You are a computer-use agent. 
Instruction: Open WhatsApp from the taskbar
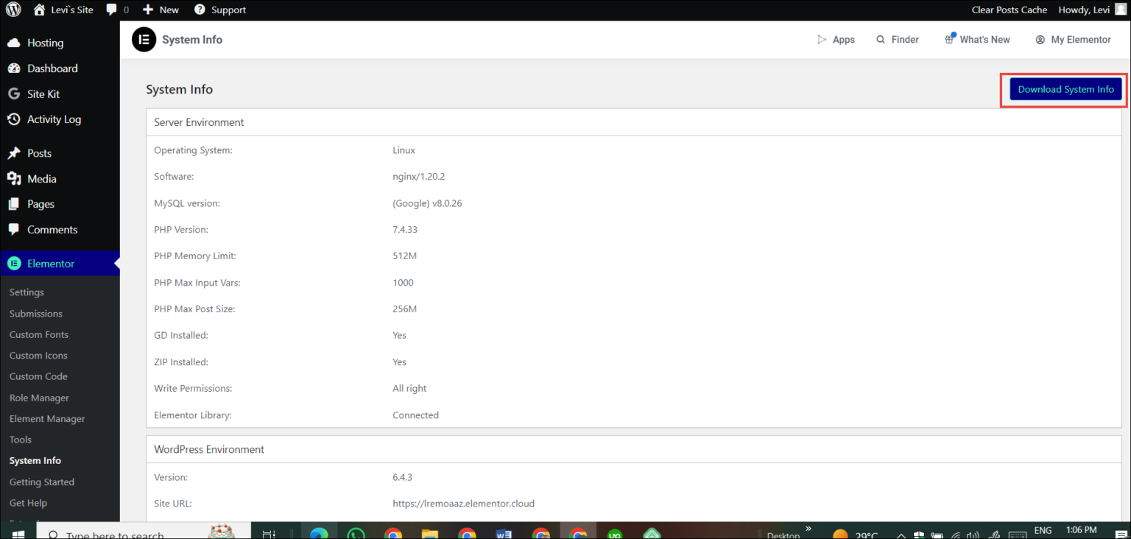[x=356, y=532]
